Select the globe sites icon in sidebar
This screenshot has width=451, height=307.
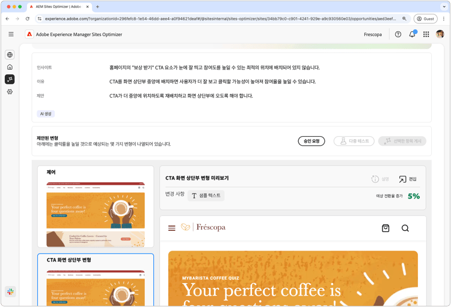(x=10, y=55)
